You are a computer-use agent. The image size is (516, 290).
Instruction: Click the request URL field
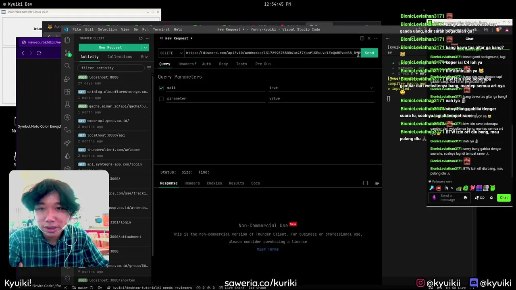coord(273,53)
